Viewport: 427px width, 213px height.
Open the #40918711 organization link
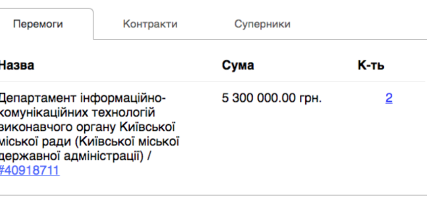click(x=30, y=171)
